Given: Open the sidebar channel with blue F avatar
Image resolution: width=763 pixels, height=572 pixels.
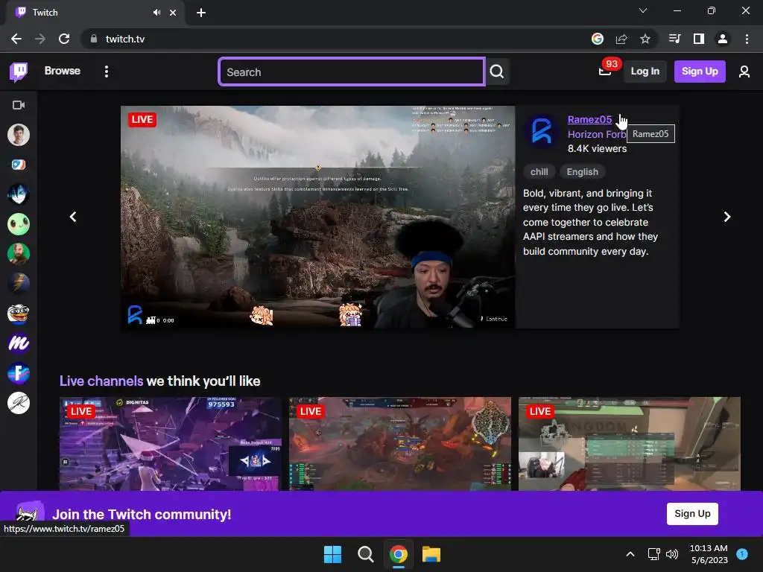Looking at the screenshot, I should (19, 373).
